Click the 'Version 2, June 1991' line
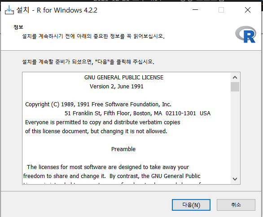Viewport: 263px width, 217px height. [x=116, y=87]
